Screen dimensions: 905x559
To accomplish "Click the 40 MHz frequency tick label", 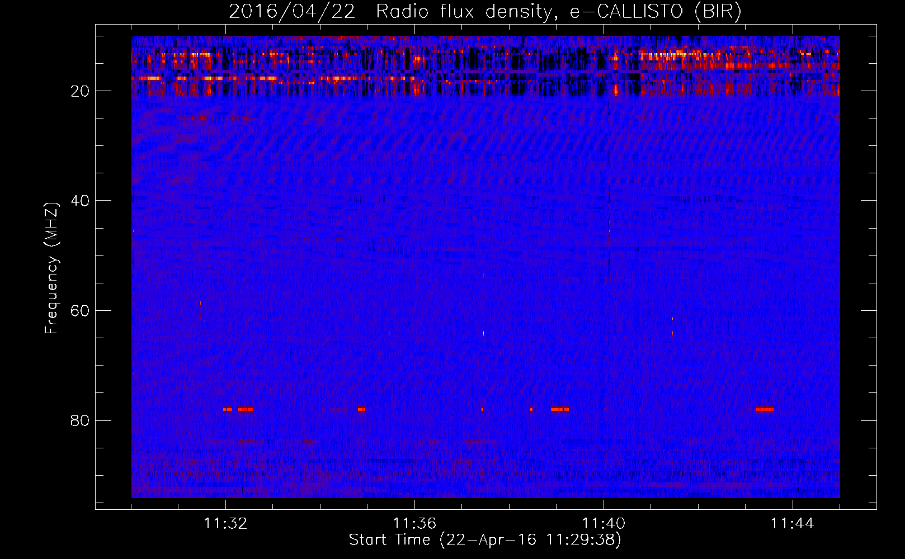I will pos(80,201).
